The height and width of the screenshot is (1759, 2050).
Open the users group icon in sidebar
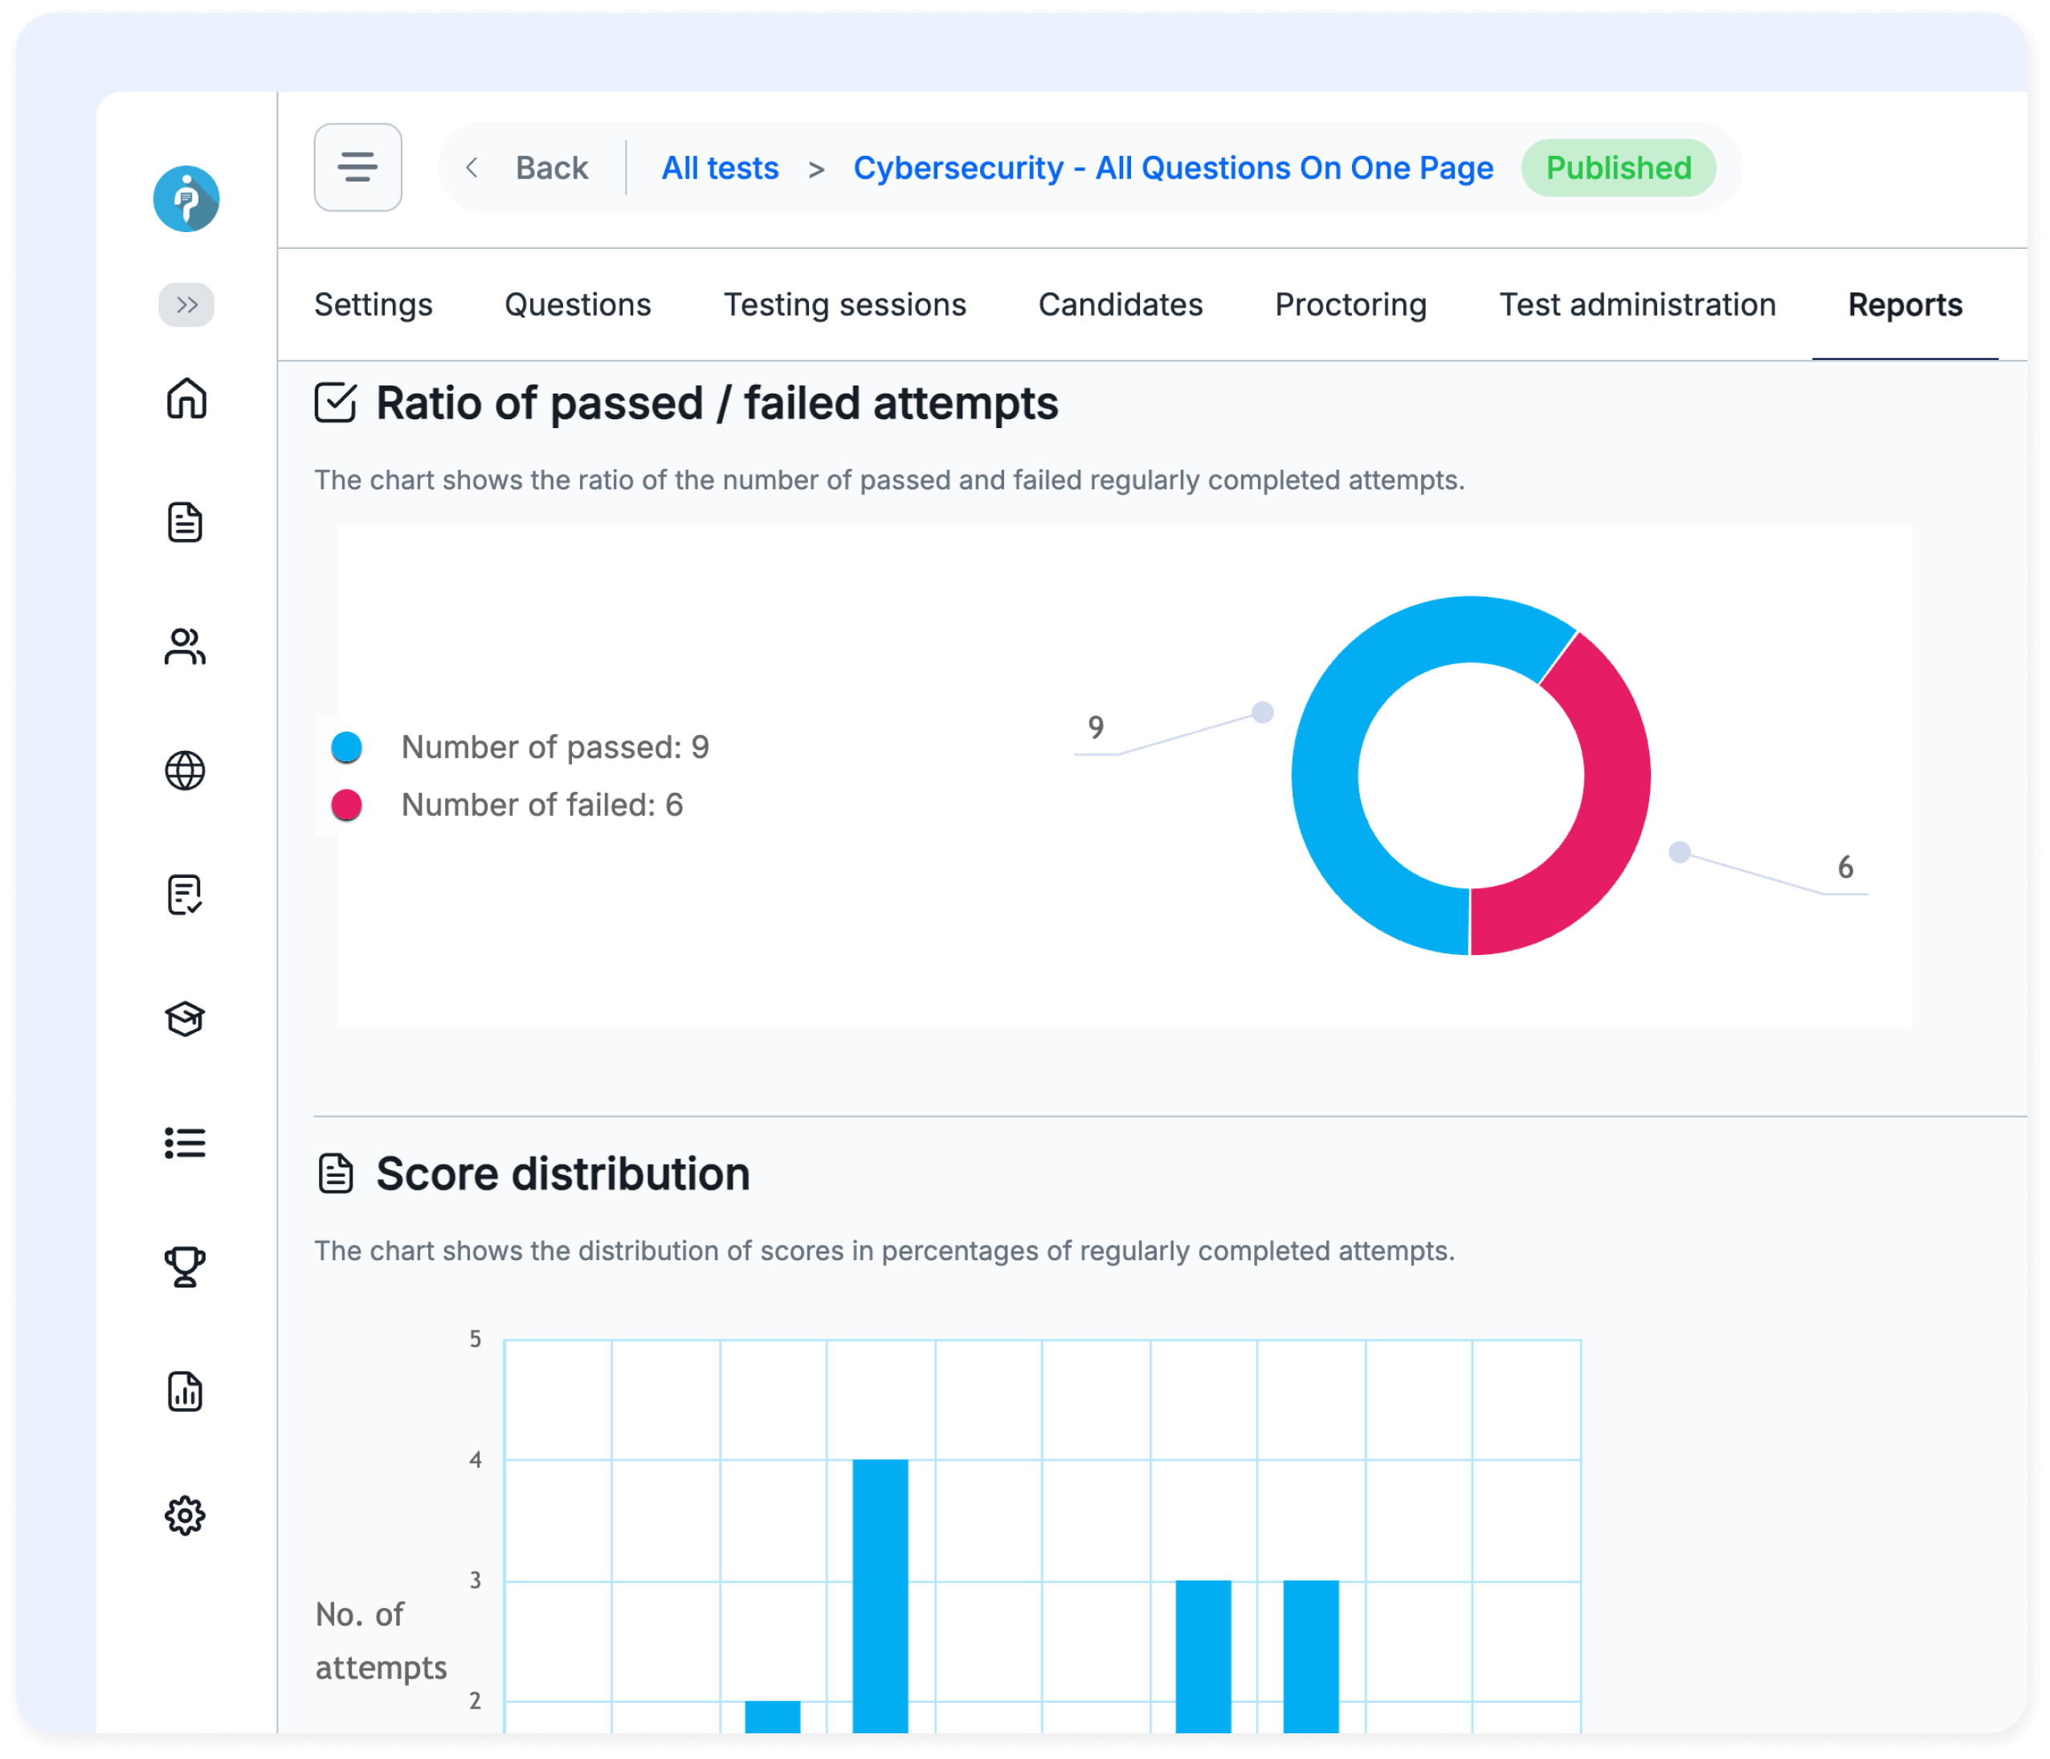coord(185,647)
